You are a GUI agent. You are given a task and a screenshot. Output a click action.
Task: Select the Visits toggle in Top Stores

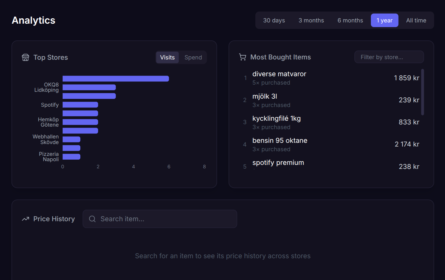click(167, 57)
